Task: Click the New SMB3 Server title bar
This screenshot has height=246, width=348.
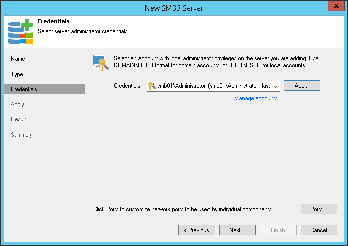Action: (x=174, y=7)
